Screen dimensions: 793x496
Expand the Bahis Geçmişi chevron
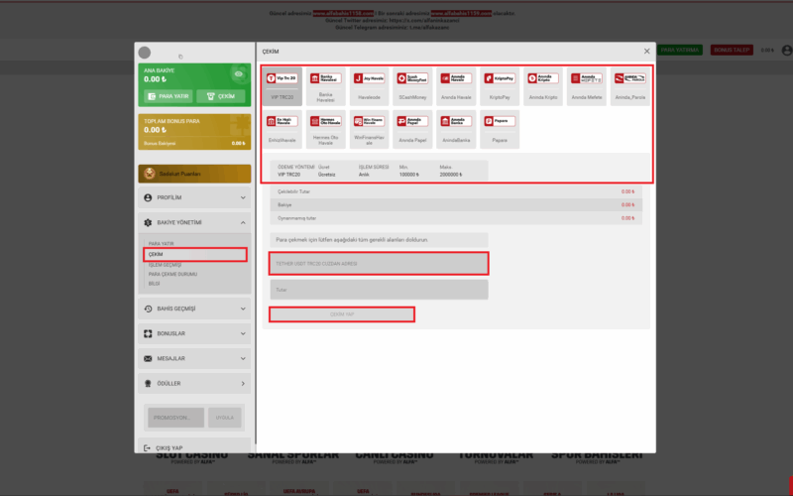[243, 309]
